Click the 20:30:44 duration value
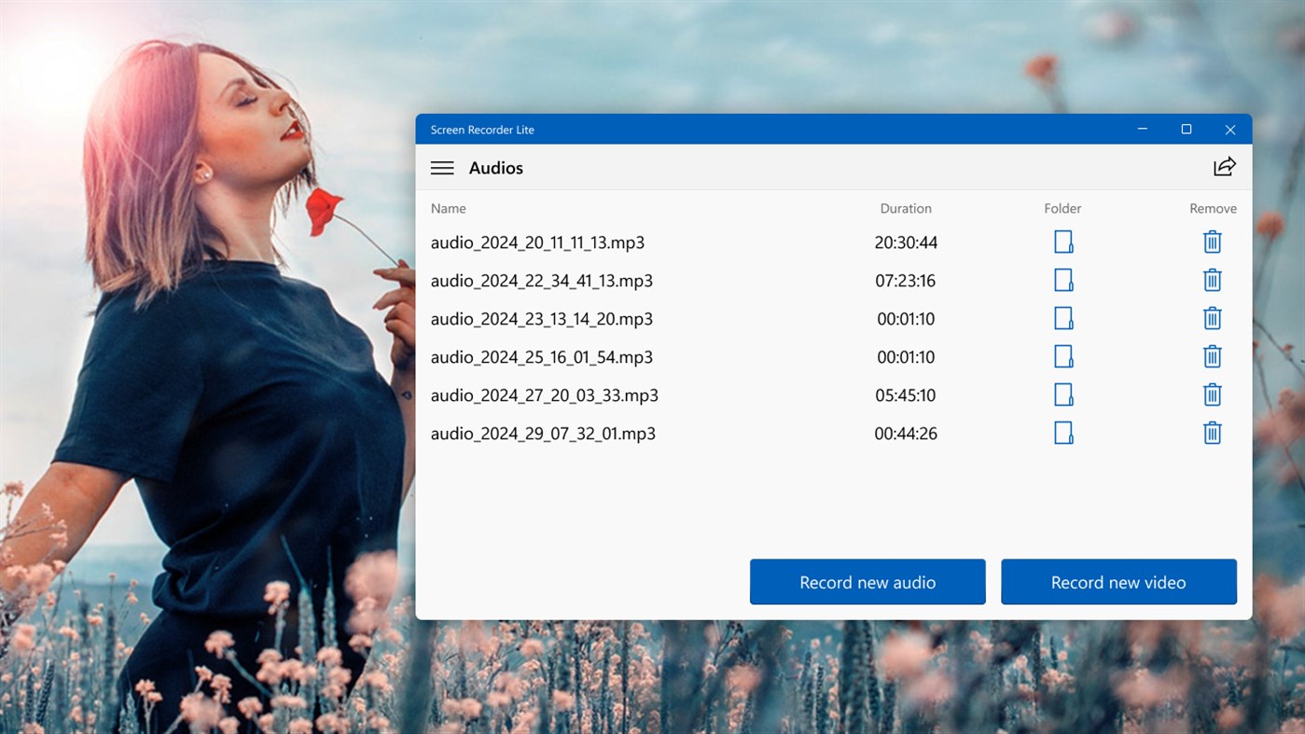 tap(905, 242)
